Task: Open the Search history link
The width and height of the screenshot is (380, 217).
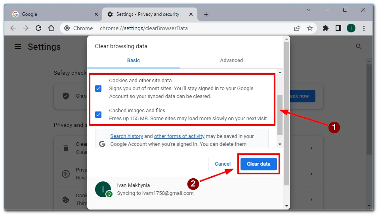Action: (126, 136)
